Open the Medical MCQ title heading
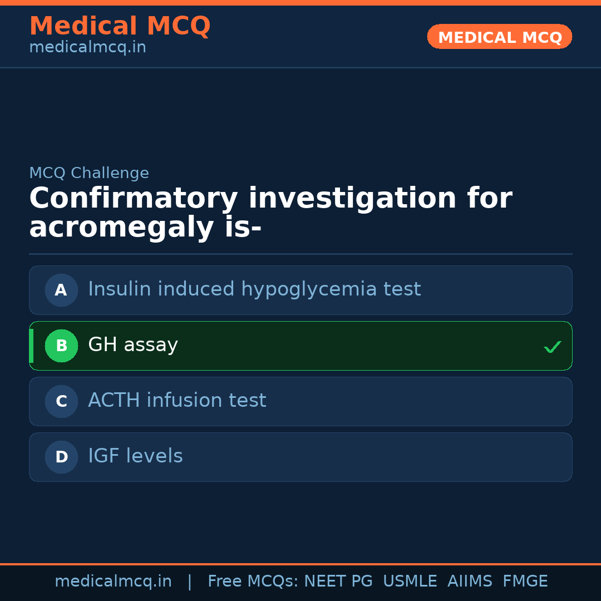 click(120, 26)
